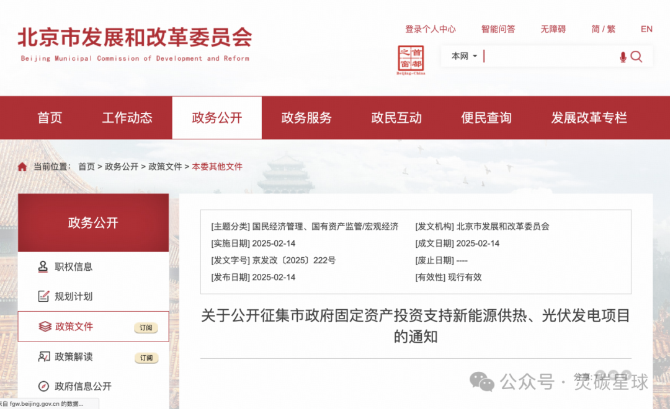
Task: Click the 主题分类 category text
Action: [x=305, y=226]
